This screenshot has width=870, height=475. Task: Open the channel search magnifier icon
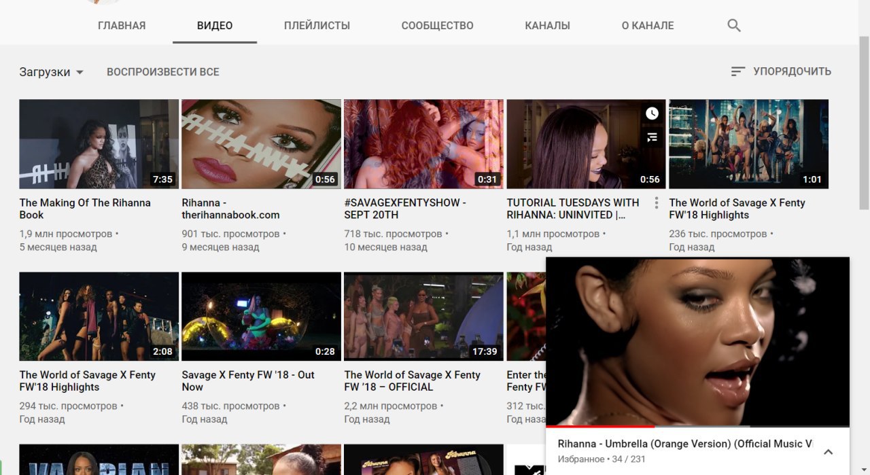[733, 26]
